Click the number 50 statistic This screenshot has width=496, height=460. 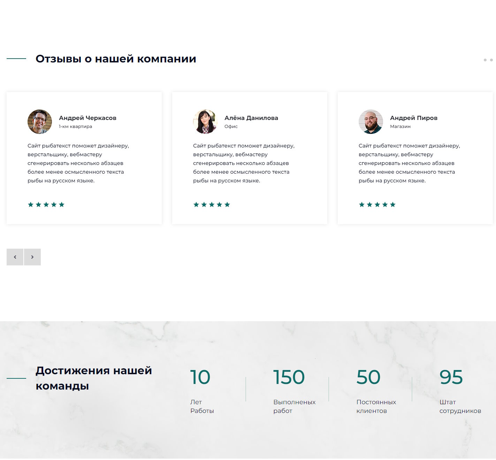(x=368, y=377)
